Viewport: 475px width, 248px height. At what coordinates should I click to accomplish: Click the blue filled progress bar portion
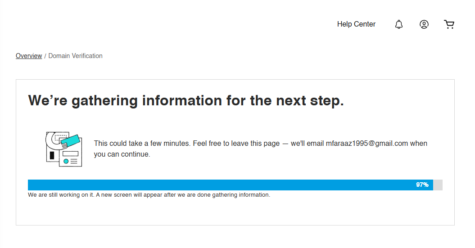click(231, 185)
